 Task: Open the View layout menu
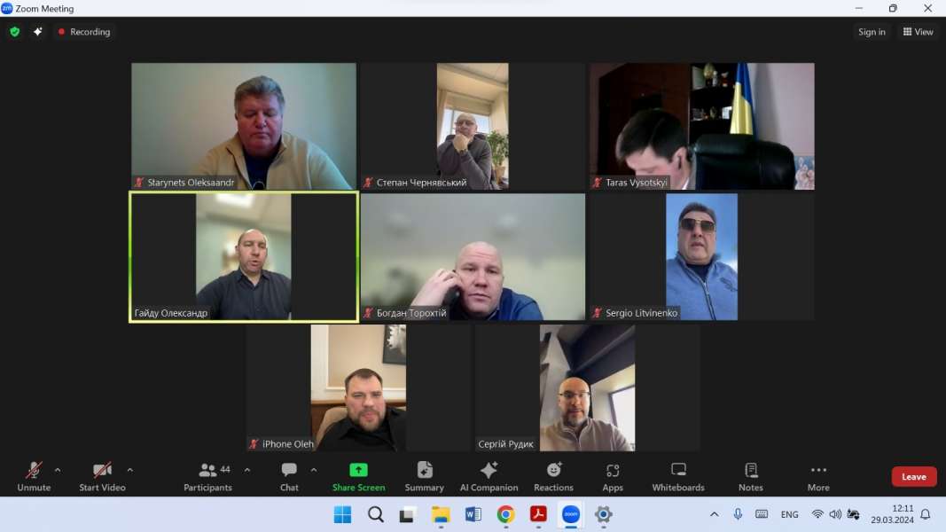click(x=918, y=32)
